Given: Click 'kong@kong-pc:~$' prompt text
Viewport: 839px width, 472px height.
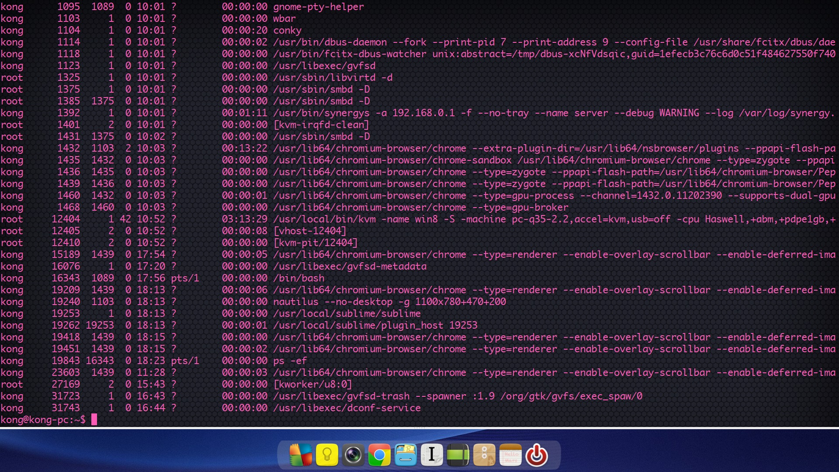Looking at the screenshot, I should click(x=43, y=420).
